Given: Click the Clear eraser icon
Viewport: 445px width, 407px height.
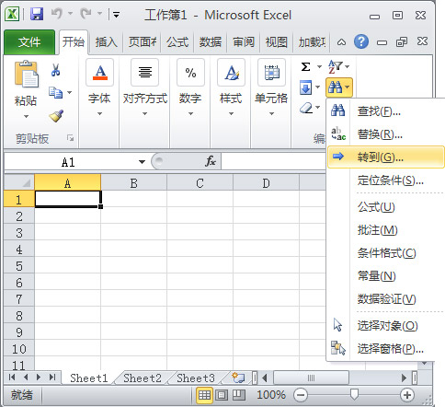Looking at the screenshot, I should click(x=306, y=108).
